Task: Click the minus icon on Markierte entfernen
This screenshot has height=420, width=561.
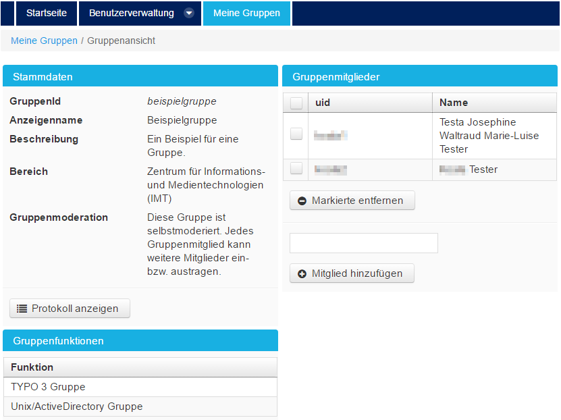Action: coord(302,201)
